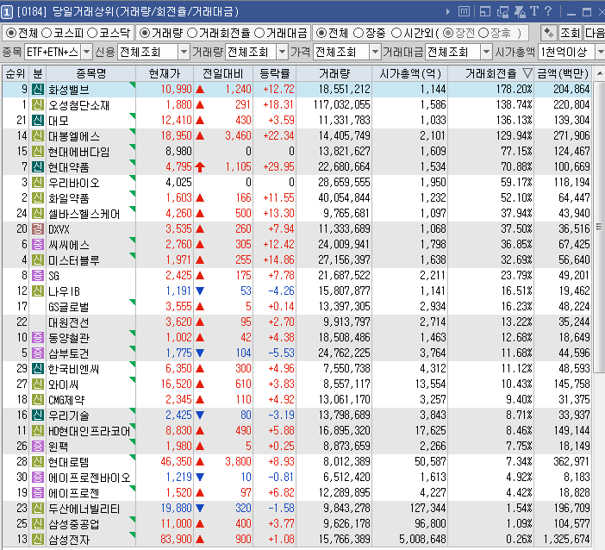605x550 pixels.
Task: Click the upper-limit arrow icon on 현대약품 row
Action: tap(200, 166)
